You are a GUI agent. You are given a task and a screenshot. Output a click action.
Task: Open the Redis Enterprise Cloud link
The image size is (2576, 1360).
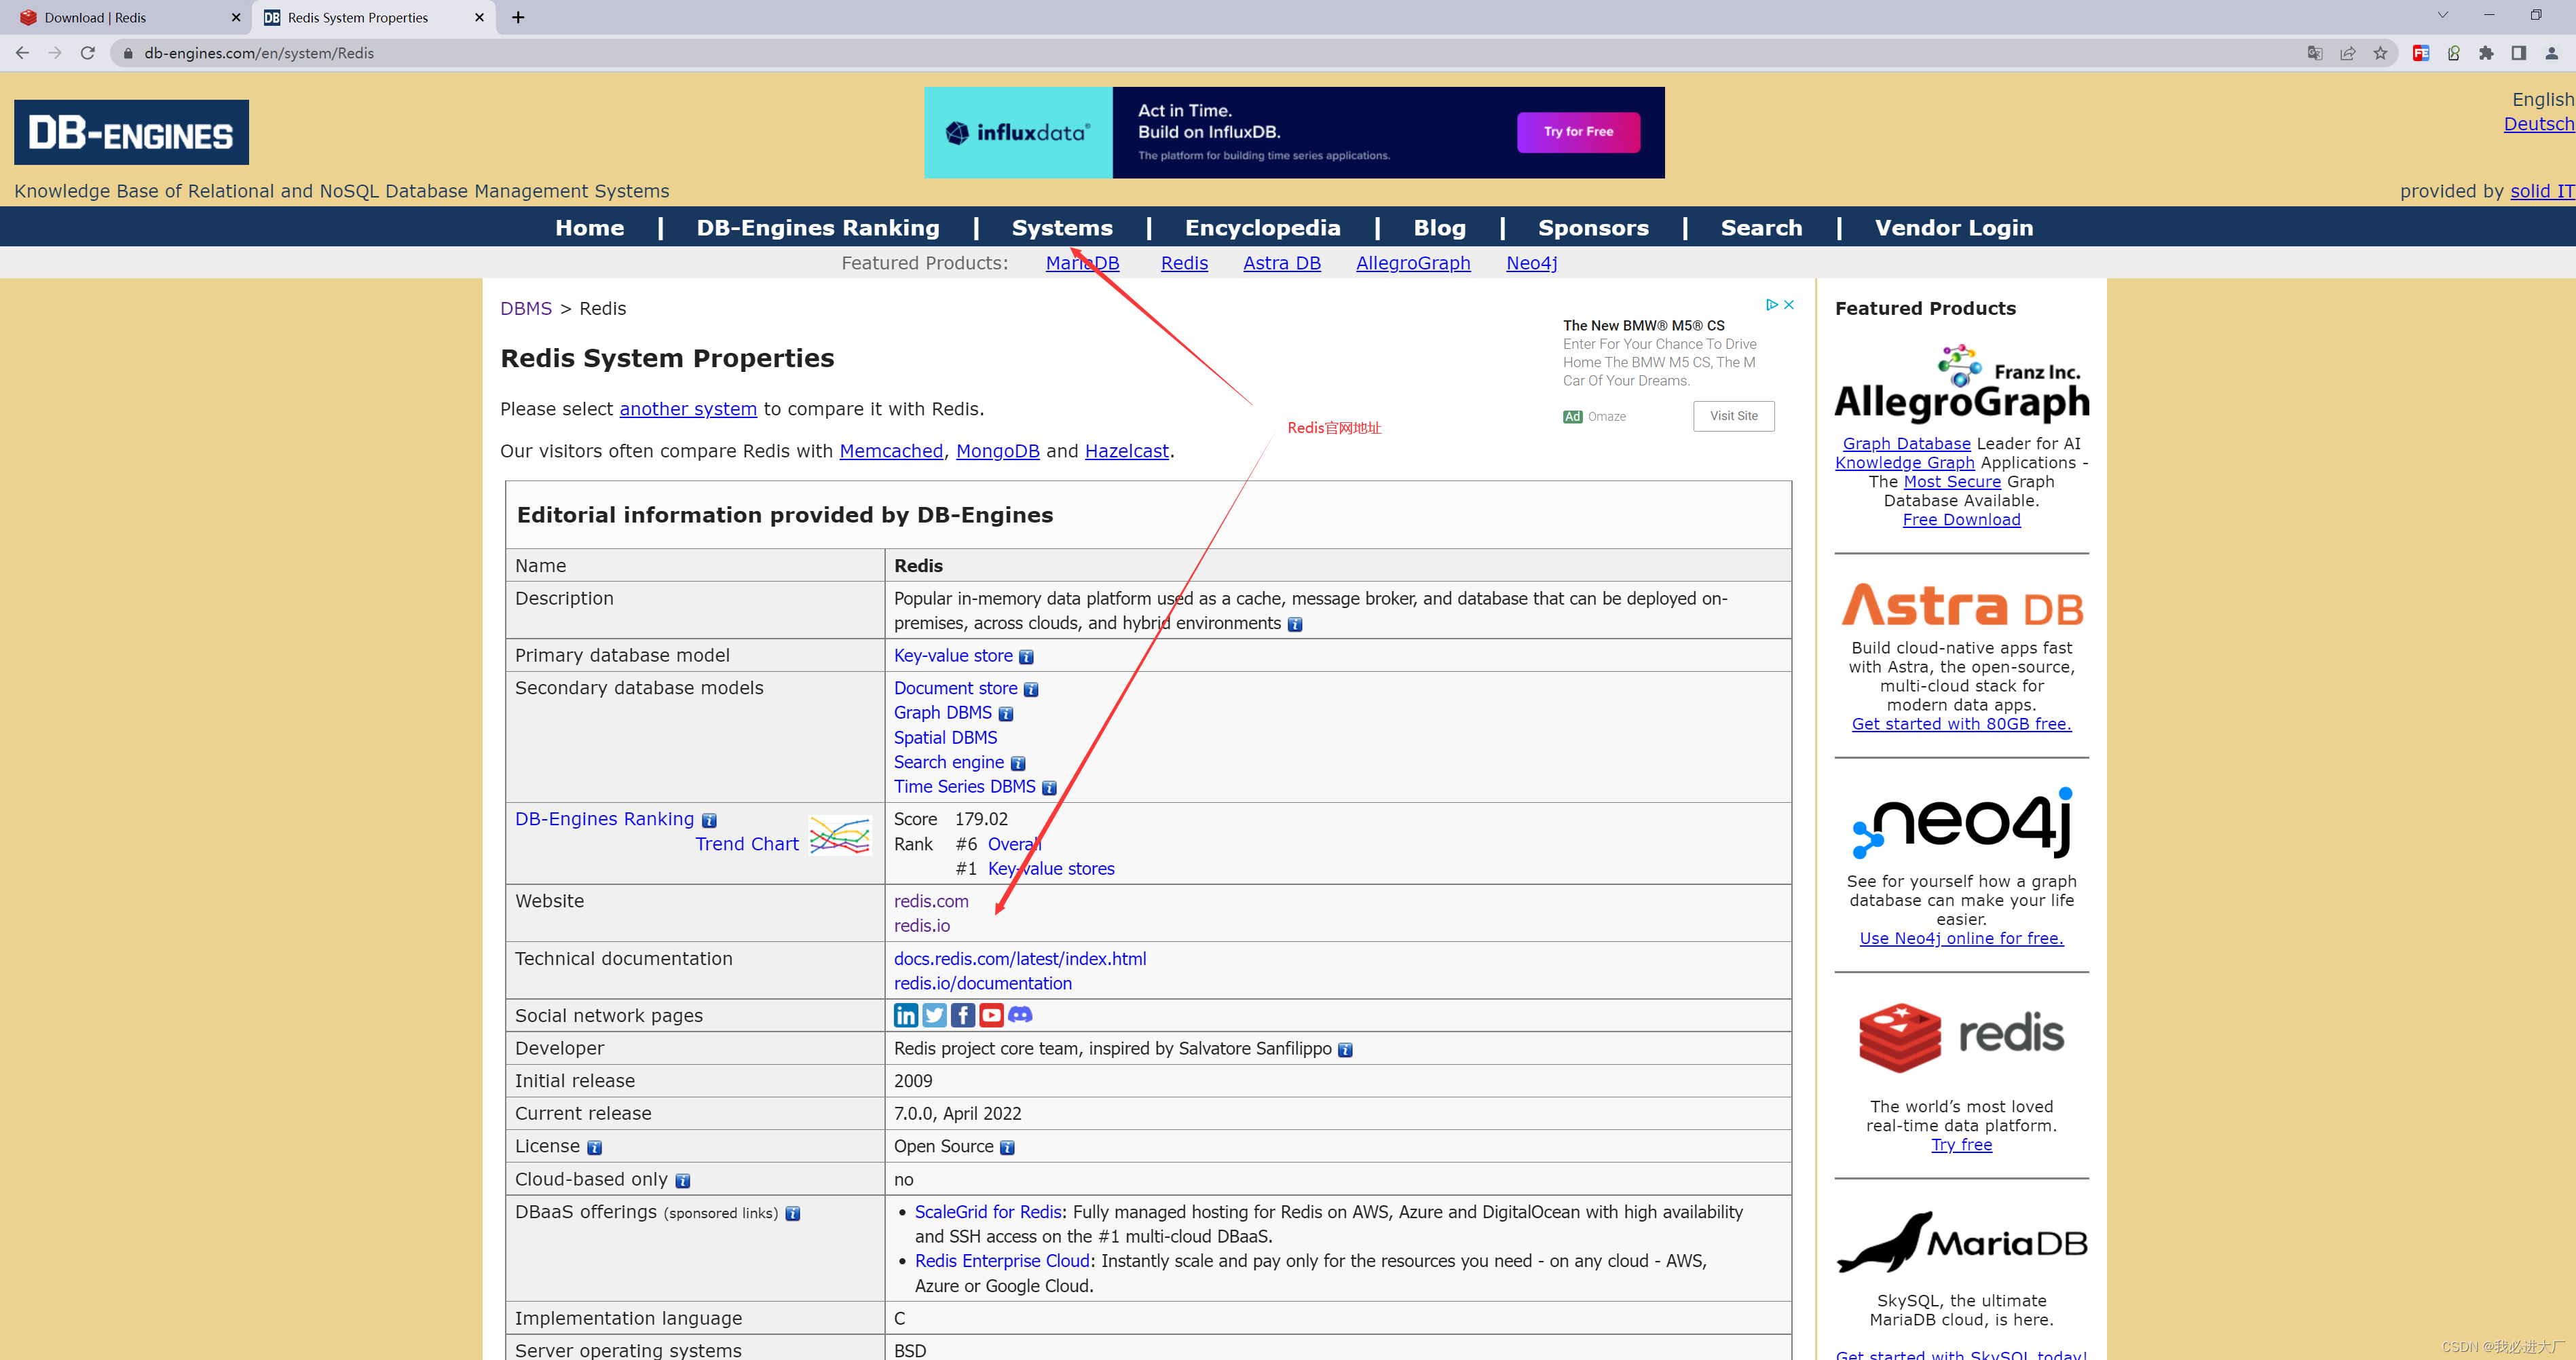(1002, 1261)
